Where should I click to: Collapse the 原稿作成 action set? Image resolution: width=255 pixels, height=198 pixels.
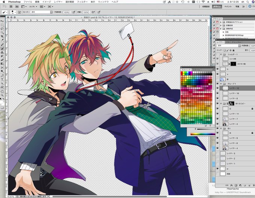click(x=221, y=28)
